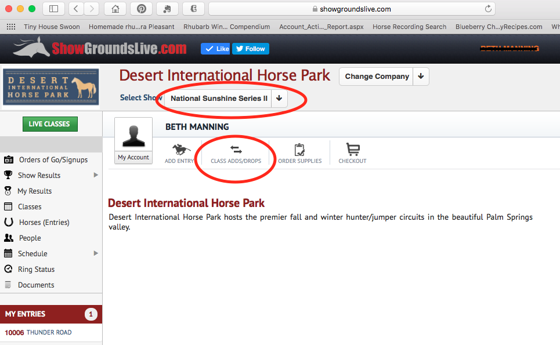The width and height of the screenshot is (560, 345).
Task: Open Documents menu item
Action: coord(36,285)
